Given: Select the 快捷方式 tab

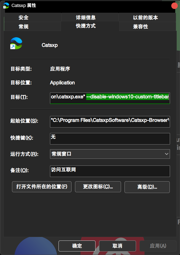Looking at the screenshot, I should [90, 26].
